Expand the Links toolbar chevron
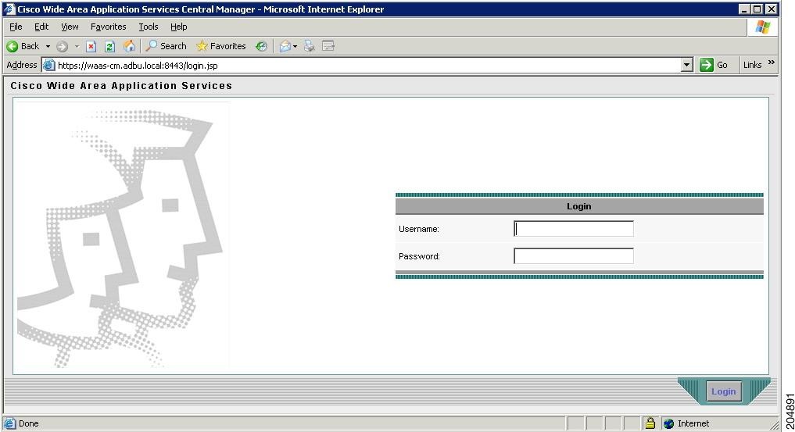The width and height of the screenshot is (795, 432). pos(772,62)
